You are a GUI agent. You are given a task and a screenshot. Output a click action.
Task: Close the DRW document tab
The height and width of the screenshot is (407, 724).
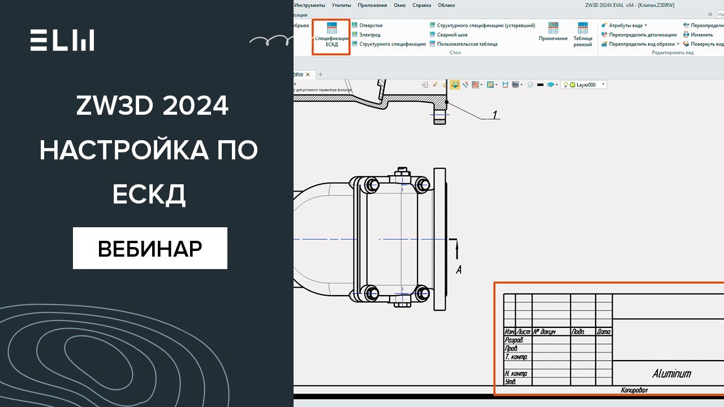coord(309,74)
